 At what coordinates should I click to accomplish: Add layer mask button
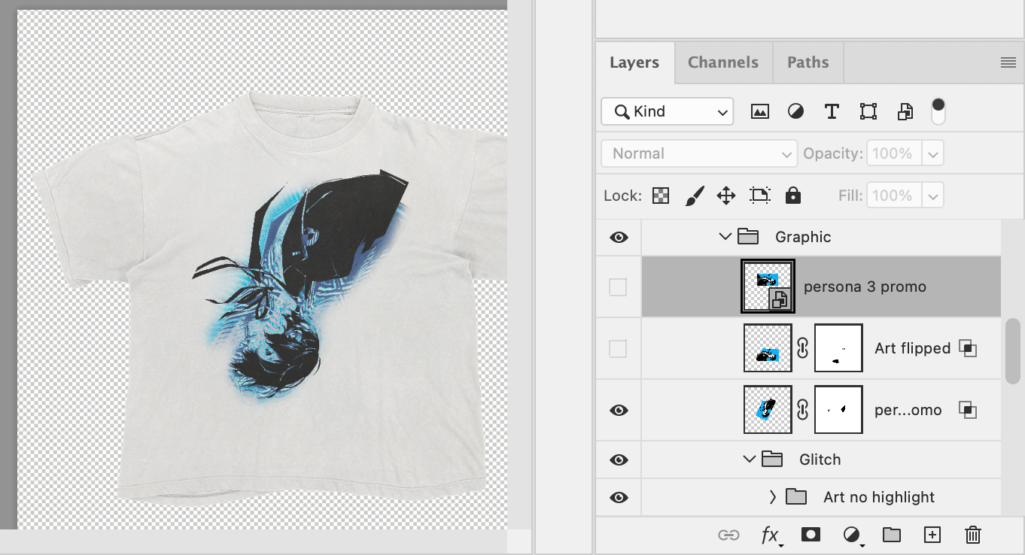click(x=811, y=535)
